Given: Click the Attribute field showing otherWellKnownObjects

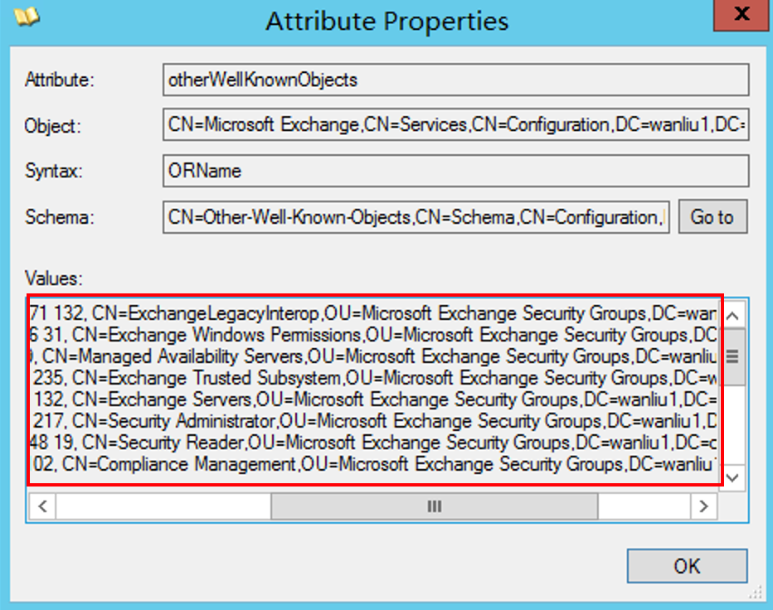Looking at the screenshot, I should (456, 80).
